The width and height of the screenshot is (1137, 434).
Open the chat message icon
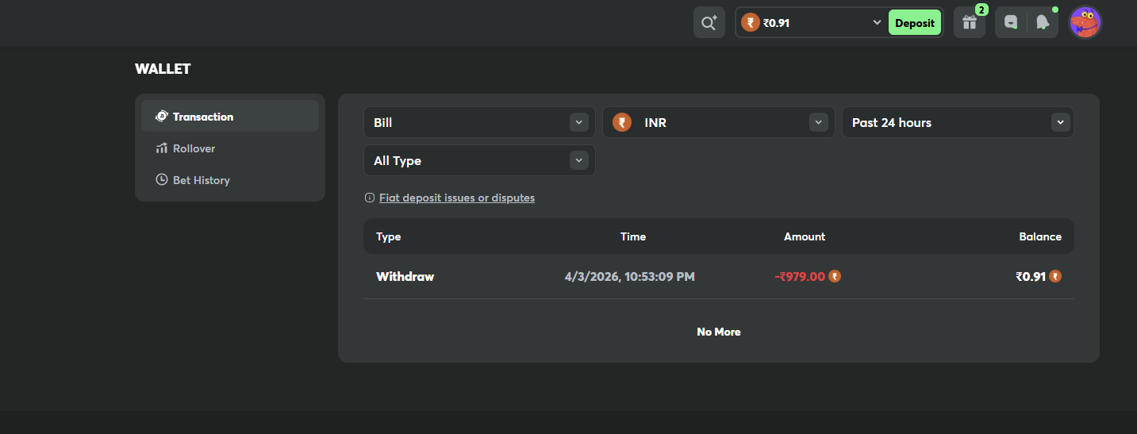pyautogui.click(x=1011, y=22)
